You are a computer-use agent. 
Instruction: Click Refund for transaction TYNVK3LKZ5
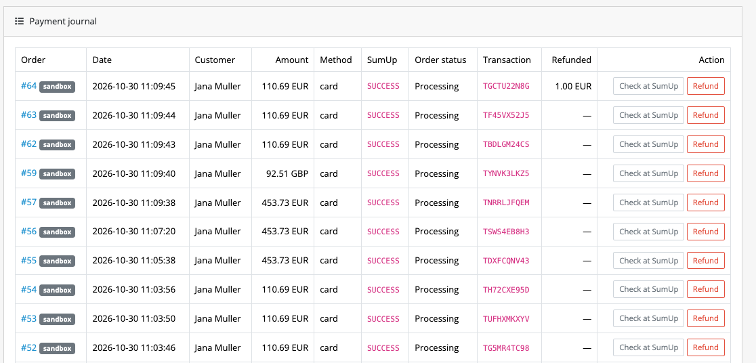click(x=705, y=173)
